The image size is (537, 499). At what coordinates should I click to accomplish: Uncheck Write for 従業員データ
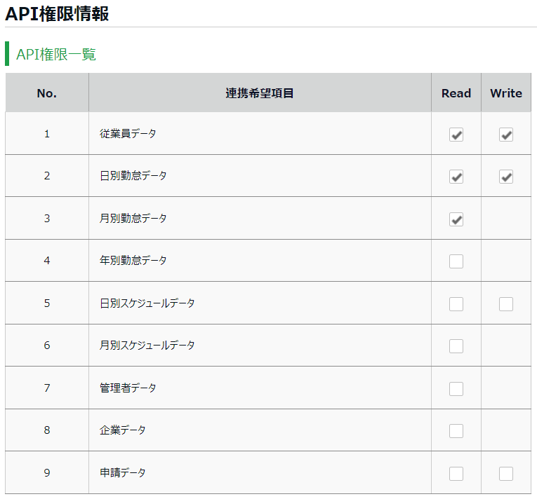coord(506,135)
